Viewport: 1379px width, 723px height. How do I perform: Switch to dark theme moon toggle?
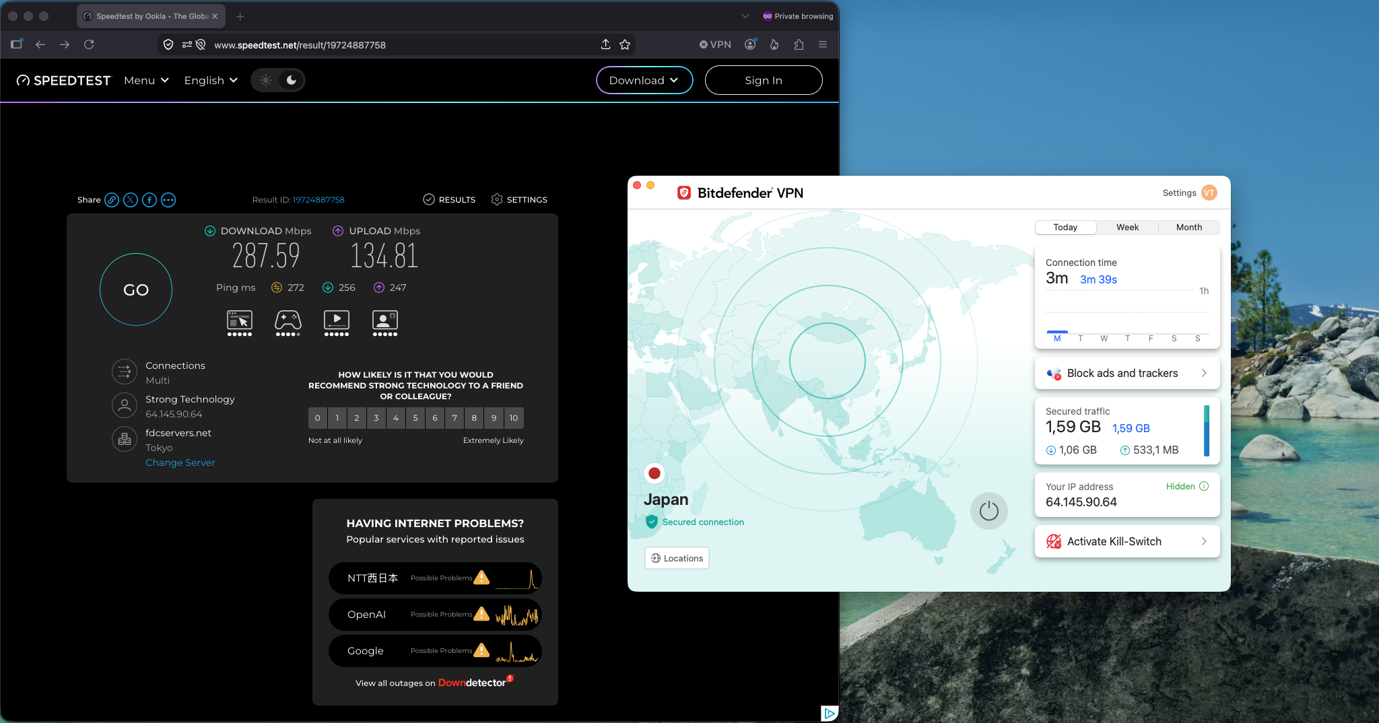coord(291,80)
